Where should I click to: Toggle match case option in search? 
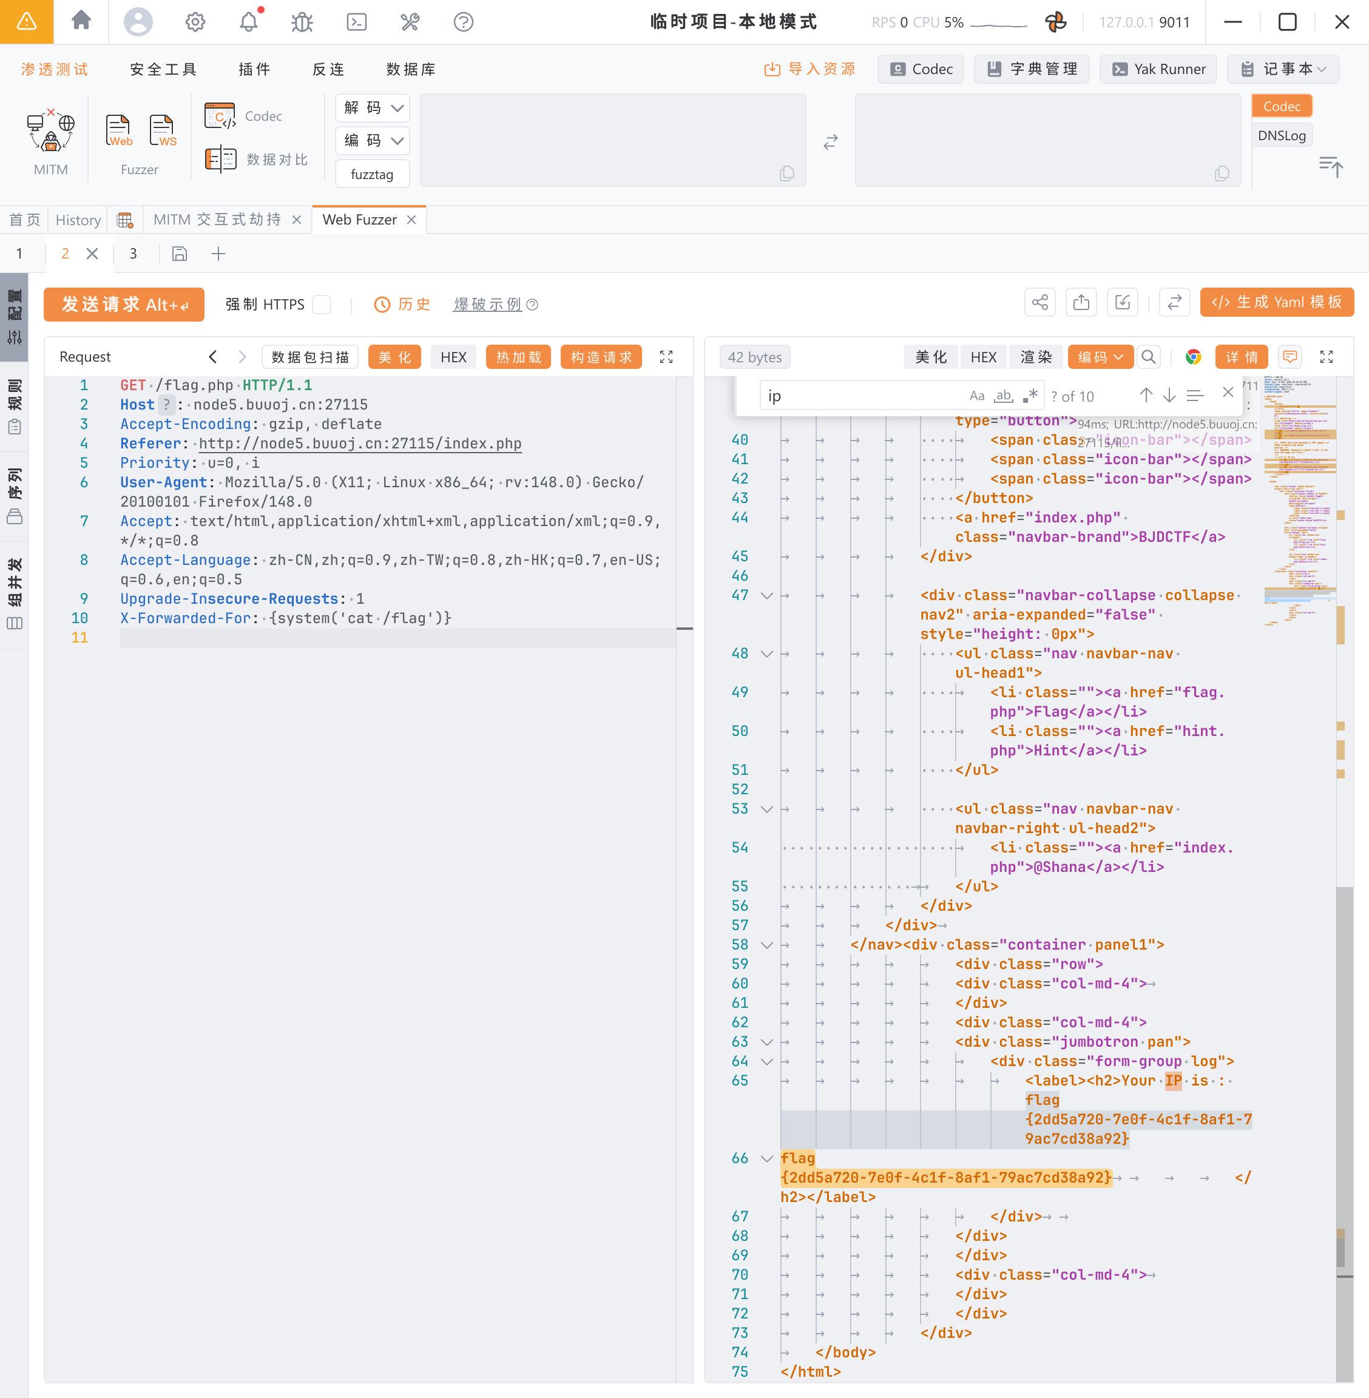(x=976, y=396)
